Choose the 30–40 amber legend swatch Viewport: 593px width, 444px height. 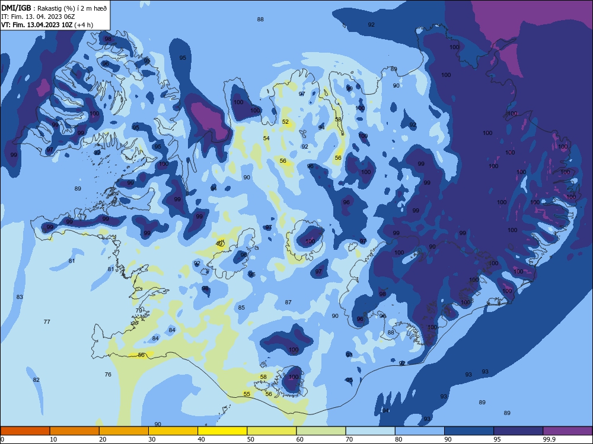pyautogui.click(x=173, y=431)
